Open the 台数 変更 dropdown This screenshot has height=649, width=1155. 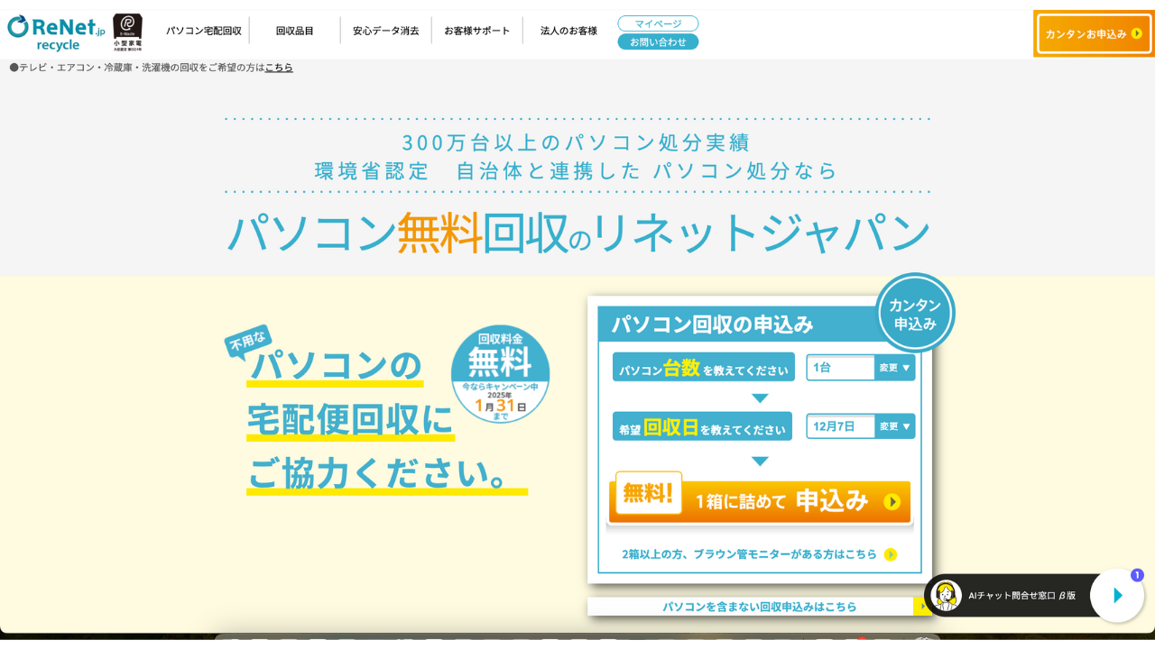click(894, 367)
